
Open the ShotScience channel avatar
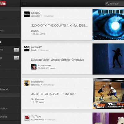(x=27, y=83)
